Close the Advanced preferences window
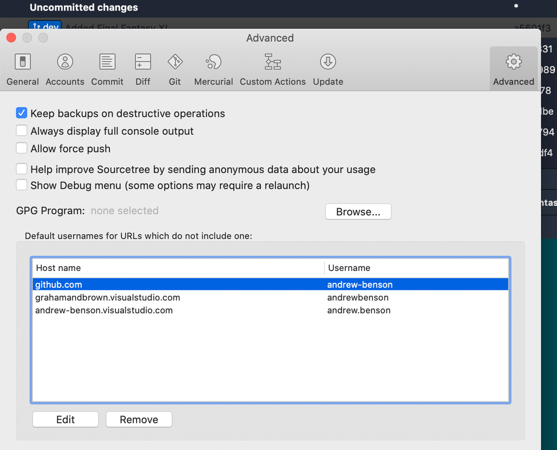557x450 pixels. coord(11,38)
